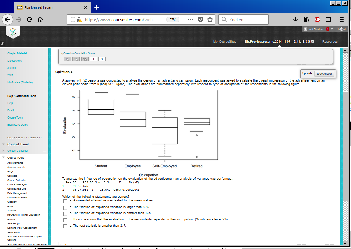The image size is (351, 249).
Task: Expand the Content Collection item
Action: coord(3,150)
